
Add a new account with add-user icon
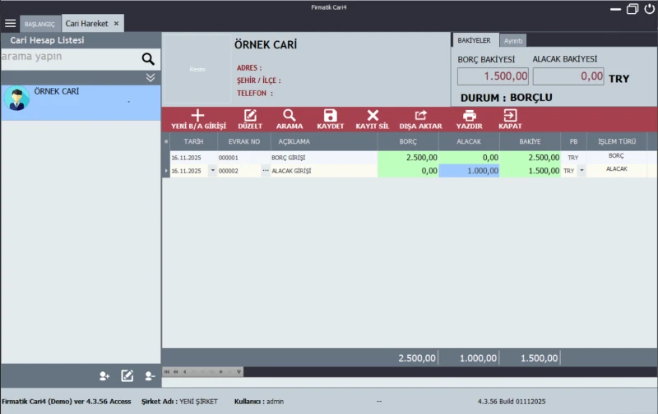point(104,375)
